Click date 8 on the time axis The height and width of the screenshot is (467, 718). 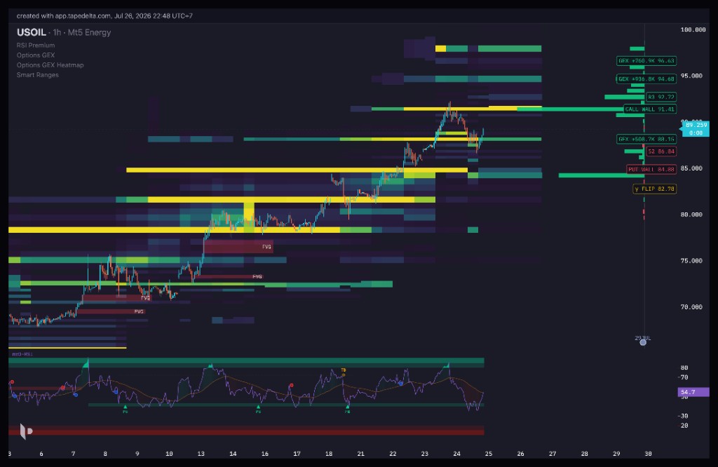tap(105, 454)
